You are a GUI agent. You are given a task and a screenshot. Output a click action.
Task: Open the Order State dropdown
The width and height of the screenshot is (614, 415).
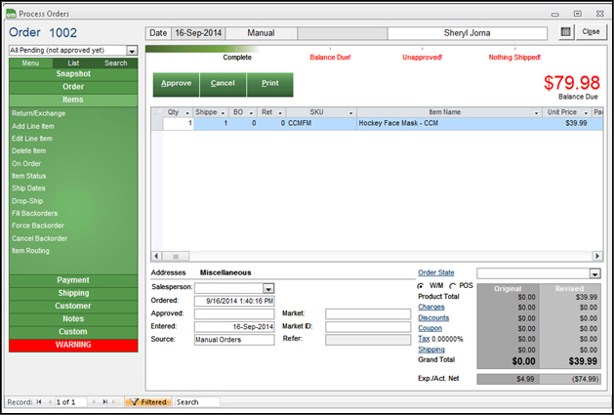click(x=594, y=273)
